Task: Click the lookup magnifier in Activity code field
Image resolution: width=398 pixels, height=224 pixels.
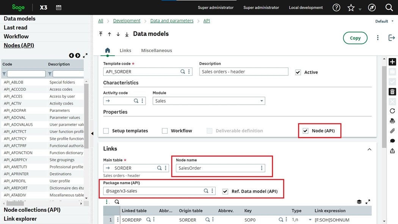Action: [136, 101]
